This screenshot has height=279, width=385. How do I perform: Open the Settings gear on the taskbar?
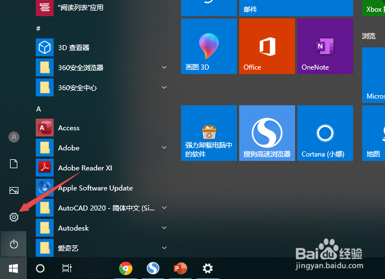coord(208,268)
